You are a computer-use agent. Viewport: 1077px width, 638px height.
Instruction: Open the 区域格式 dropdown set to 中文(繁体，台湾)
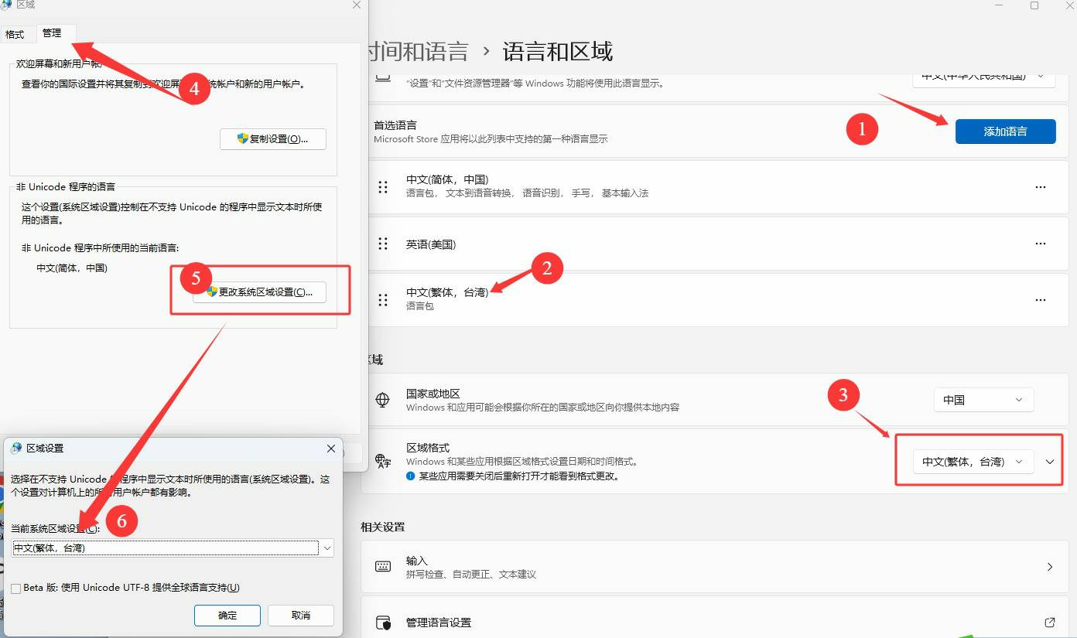[973, 462]
